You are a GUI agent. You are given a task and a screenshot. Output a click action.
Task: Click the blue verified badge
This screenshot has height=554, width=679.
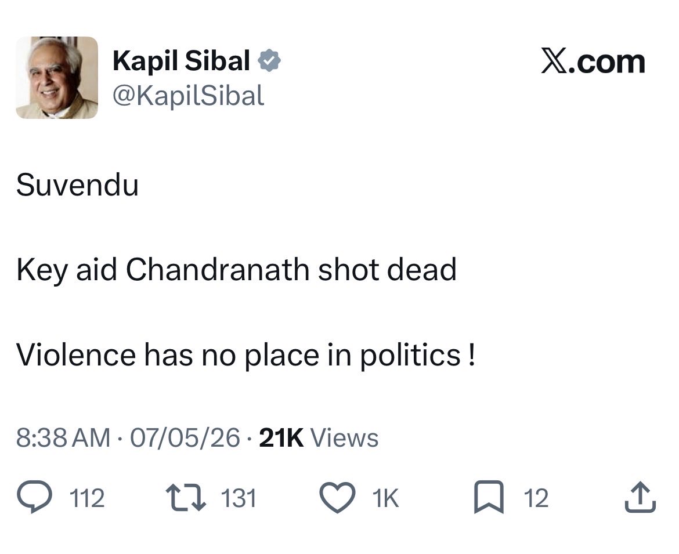(269, 60)
